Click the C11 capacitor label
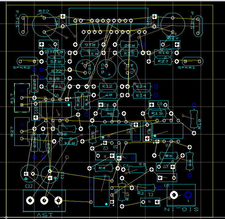Image resolution: width=225 pixels, height=219 pixels. (63, 175)
